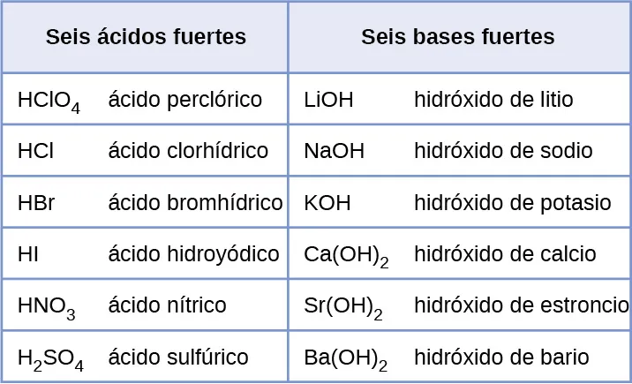Select the Ba(OH)2 formula
Viewport: 632px width, 384px height.
pos(345,359)
